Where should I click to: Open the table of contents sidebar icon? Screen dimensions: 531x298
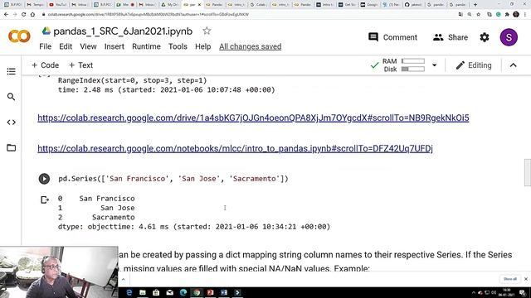(x=11, y=71)
